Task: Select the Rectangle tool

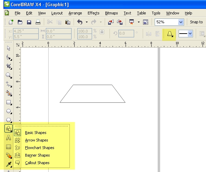Action: tap(9, 102)
